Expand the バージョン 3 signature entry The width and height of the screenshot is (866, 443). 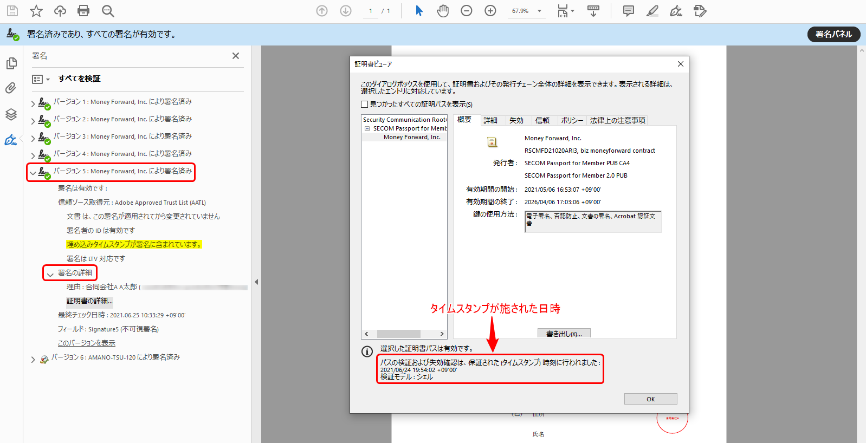(x=33, y=139)
